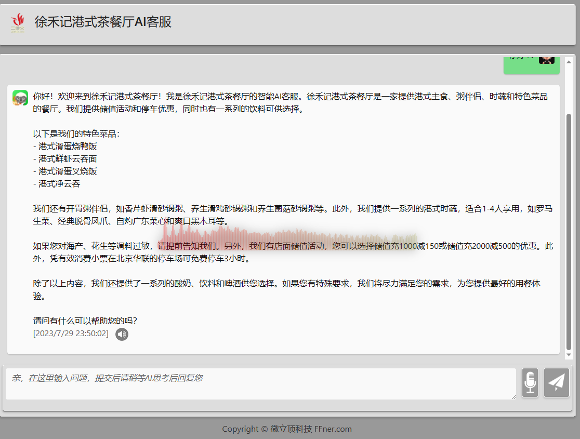Image resolution: width=580 pixels, height=439 pixels.
Task: Click the user avatar in the green bubble
Action: 546,59
